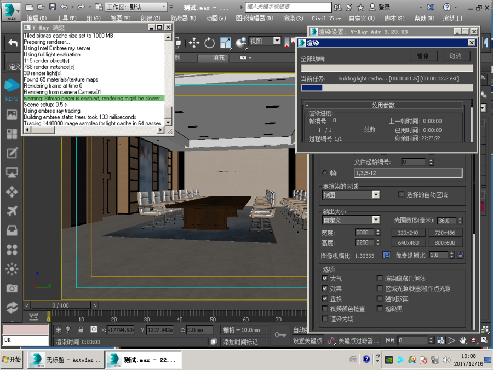
Task: Click the 帧 range field showing 1,3,5-12
Action: click(x=408, y=172)
